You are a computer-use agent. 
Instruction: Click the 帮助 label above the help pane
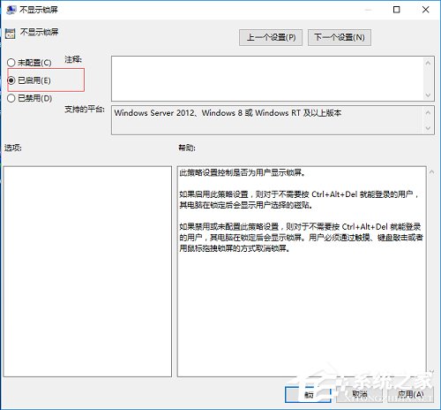click(187, 148)
